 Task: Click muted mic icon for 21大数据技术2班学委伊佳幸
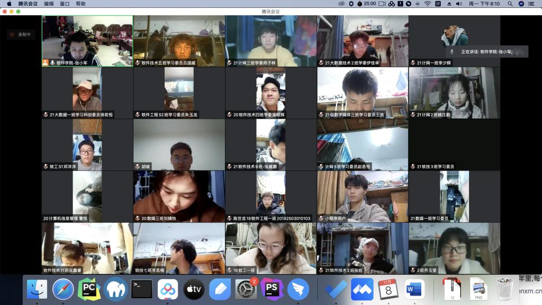pyautogui.click(x=321, y=62)
